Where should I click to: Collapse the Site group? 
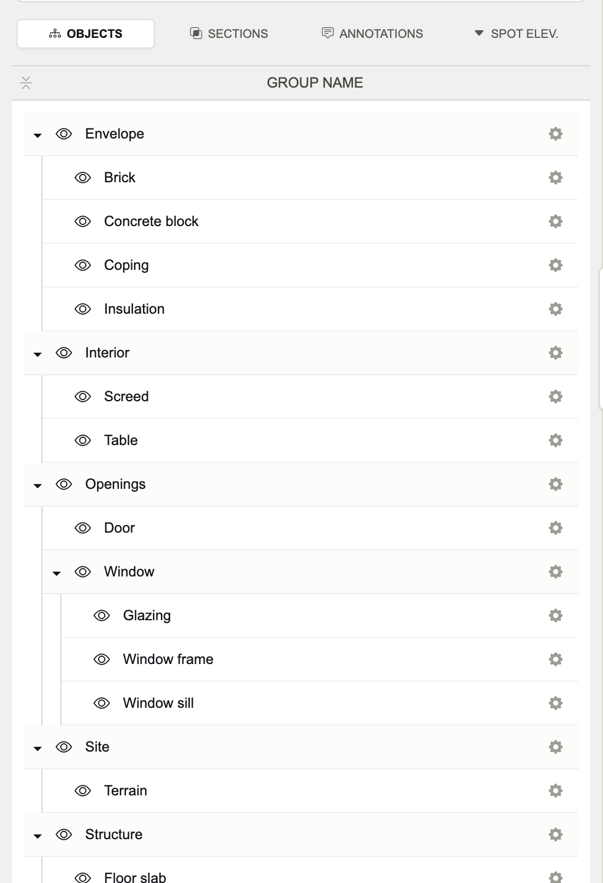click(x=38, y=749)
